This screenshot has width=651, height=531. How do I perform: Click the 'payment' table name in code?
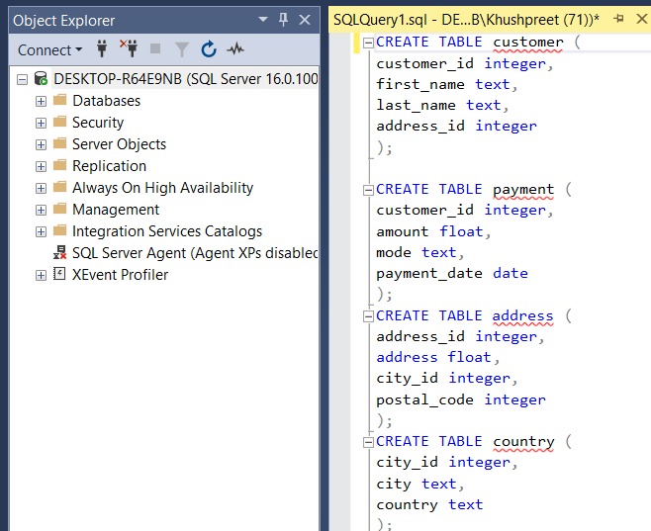(523, 190)
